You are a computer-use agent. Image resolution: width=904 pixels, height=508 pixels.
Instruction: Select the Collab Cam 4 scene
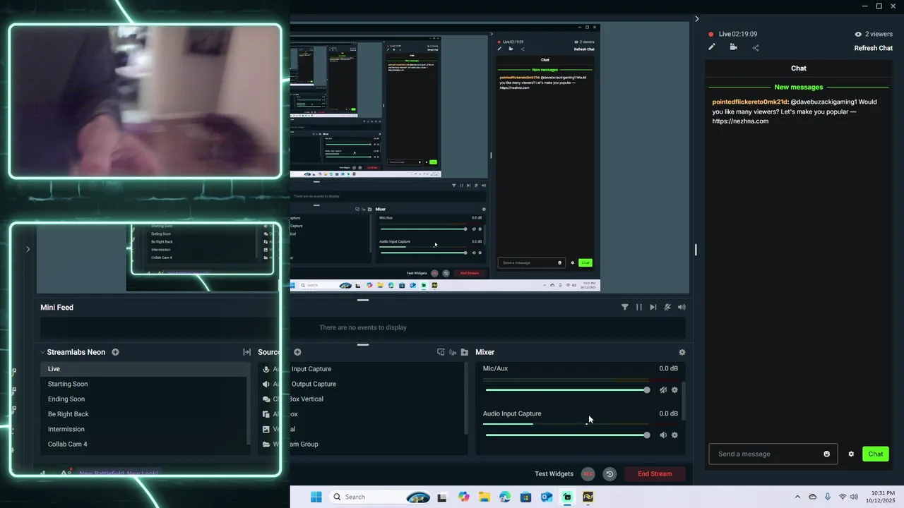[x=144, y=445]
